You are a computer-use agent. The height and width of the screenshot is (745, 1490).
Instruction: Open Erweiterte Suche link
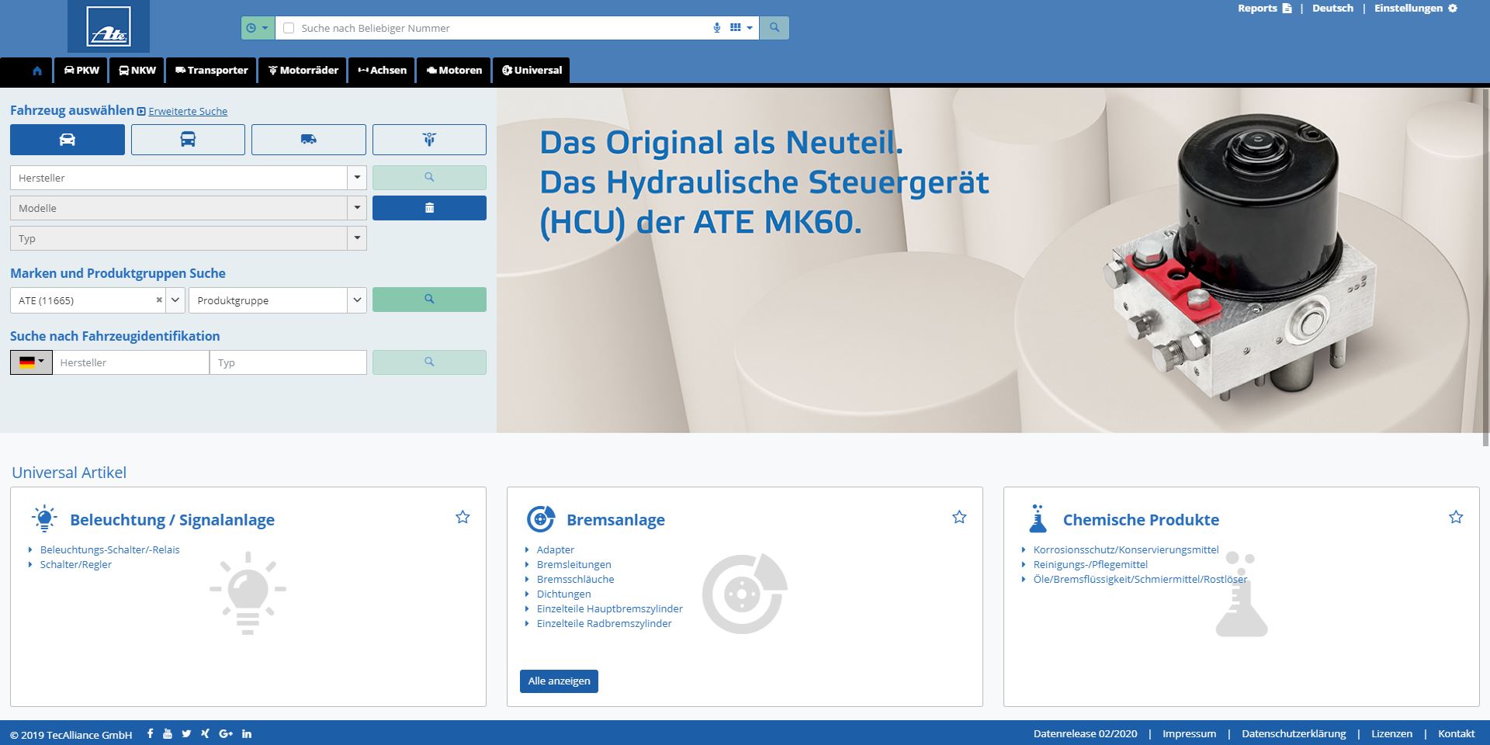pos(188,111)
